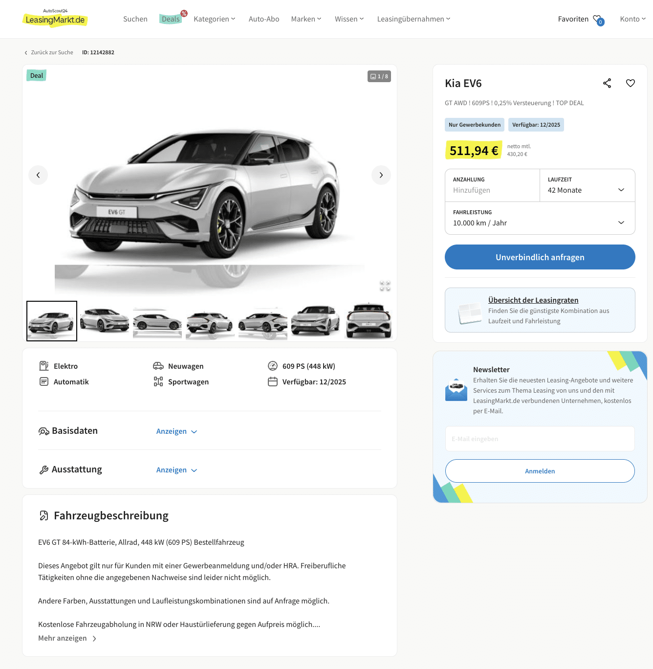This screenshot has height=669, width=653.
Task: Open the Deals menu item
Action: 171,19
